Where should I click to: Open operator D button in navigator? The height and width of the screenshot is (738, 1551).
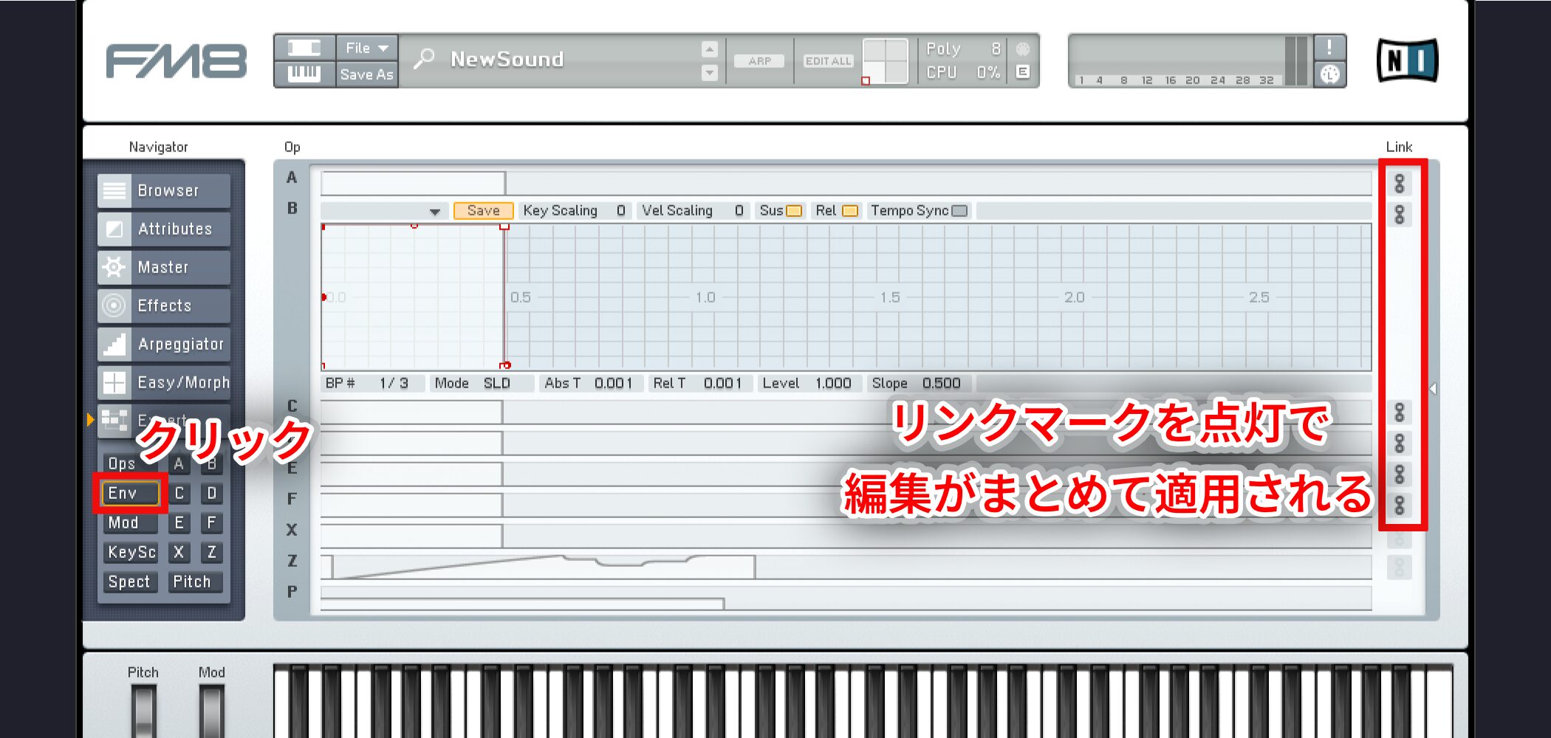pos(211,493)
